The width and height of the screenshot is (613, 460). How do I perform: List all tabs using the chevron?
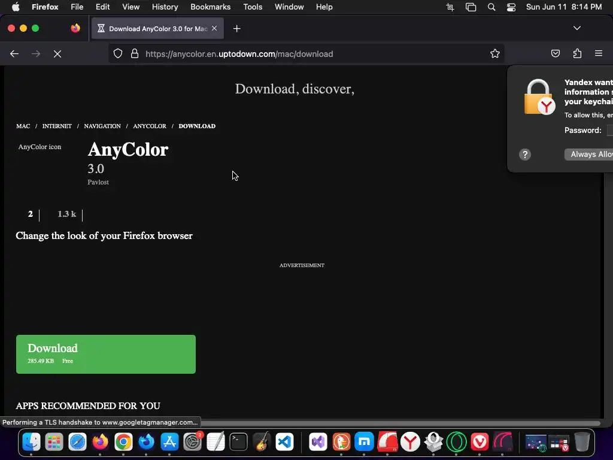tap(576, 28)
